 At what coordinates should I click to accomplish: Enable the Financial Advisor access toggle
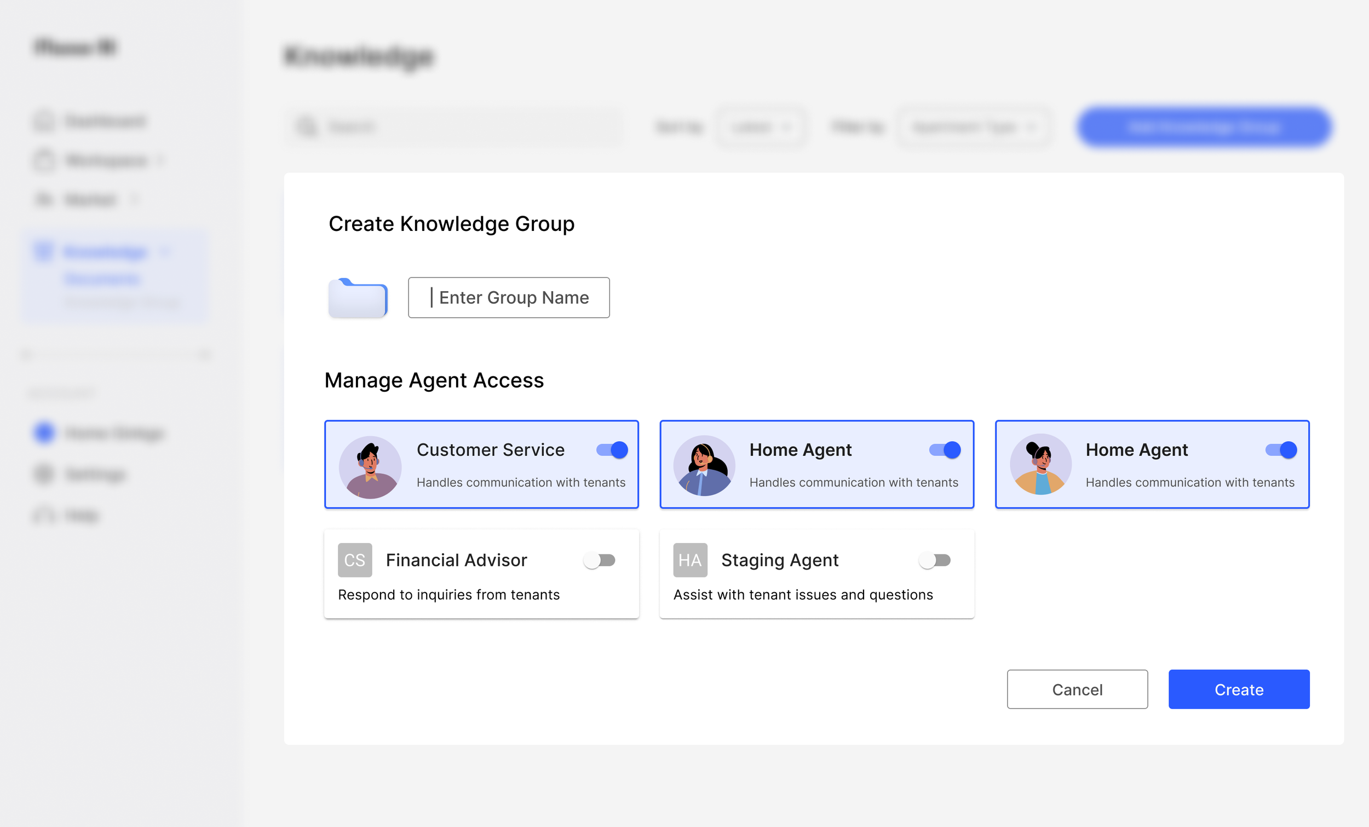[600, 560]
